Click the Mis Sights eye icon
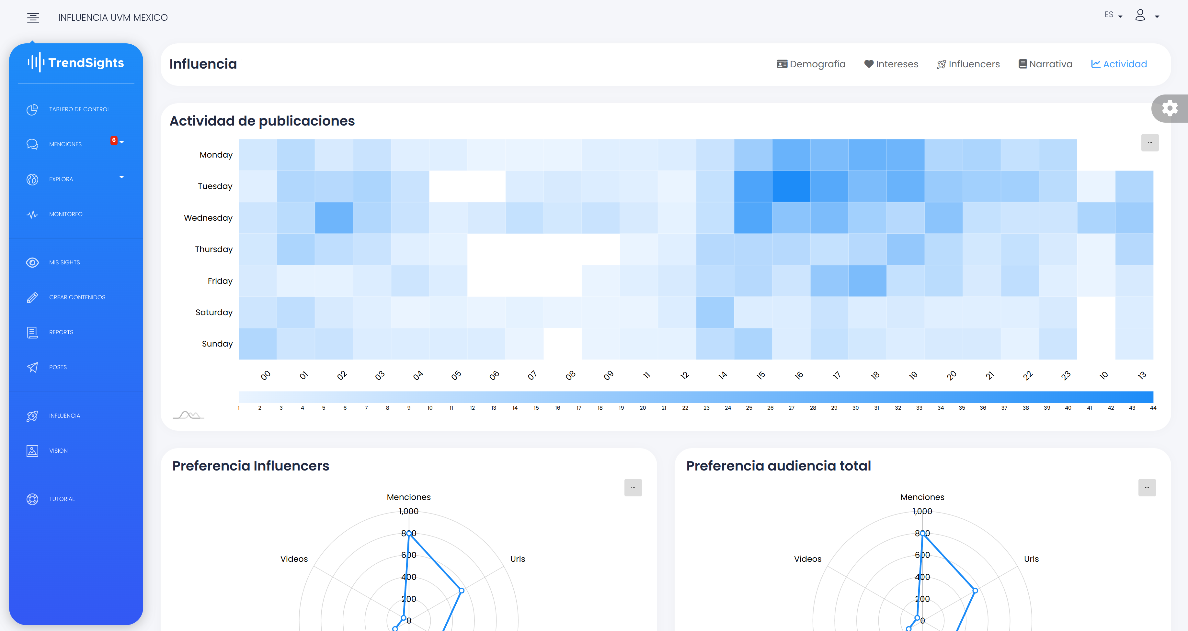The height and width of the screenshot is (631, 1188). click(x=32, y=262)
